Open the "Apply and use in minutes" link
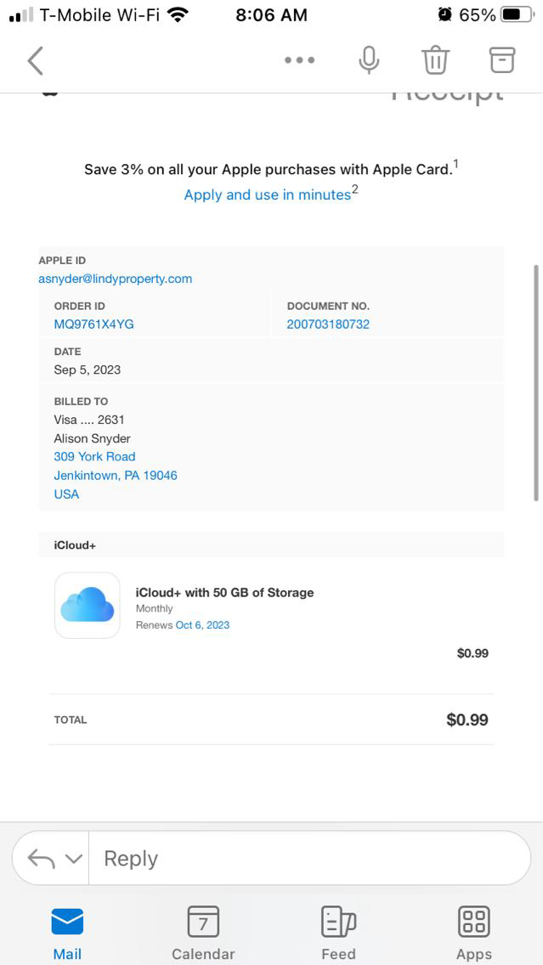Image resolution: width=543 pixels, height=965 pixels. [x=268, y=195]
